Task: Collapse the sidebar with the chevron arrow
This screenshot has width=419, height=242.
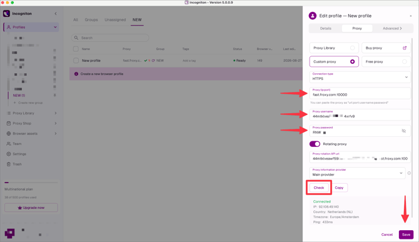Action: (x=56, y=13)
